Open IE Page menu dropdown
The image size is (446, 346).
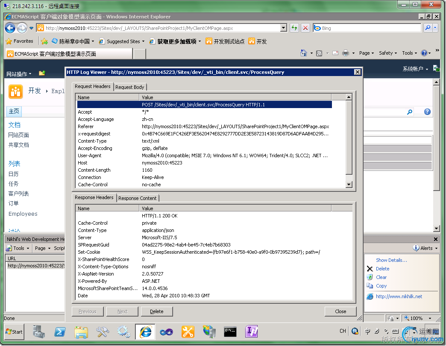(367, 53)
